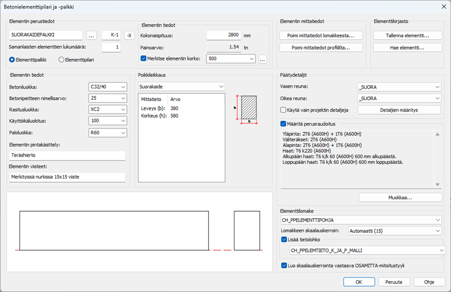Screen dimensions: 451x292
Task: Click Poimi mittatiedot lomakkeesta button
Action: click(x=321, y=35)
